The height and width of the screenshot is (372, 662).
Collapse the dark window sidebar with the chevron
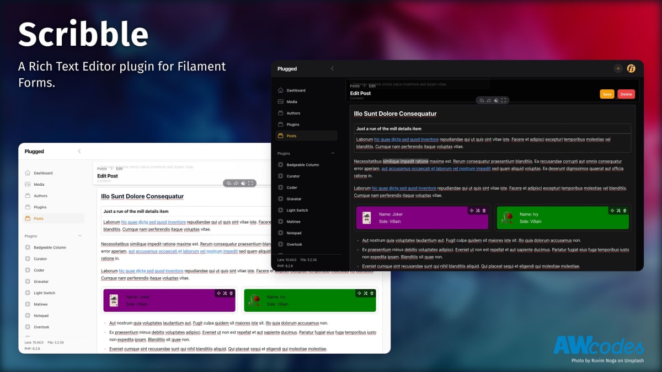click(x=332, y=68)
